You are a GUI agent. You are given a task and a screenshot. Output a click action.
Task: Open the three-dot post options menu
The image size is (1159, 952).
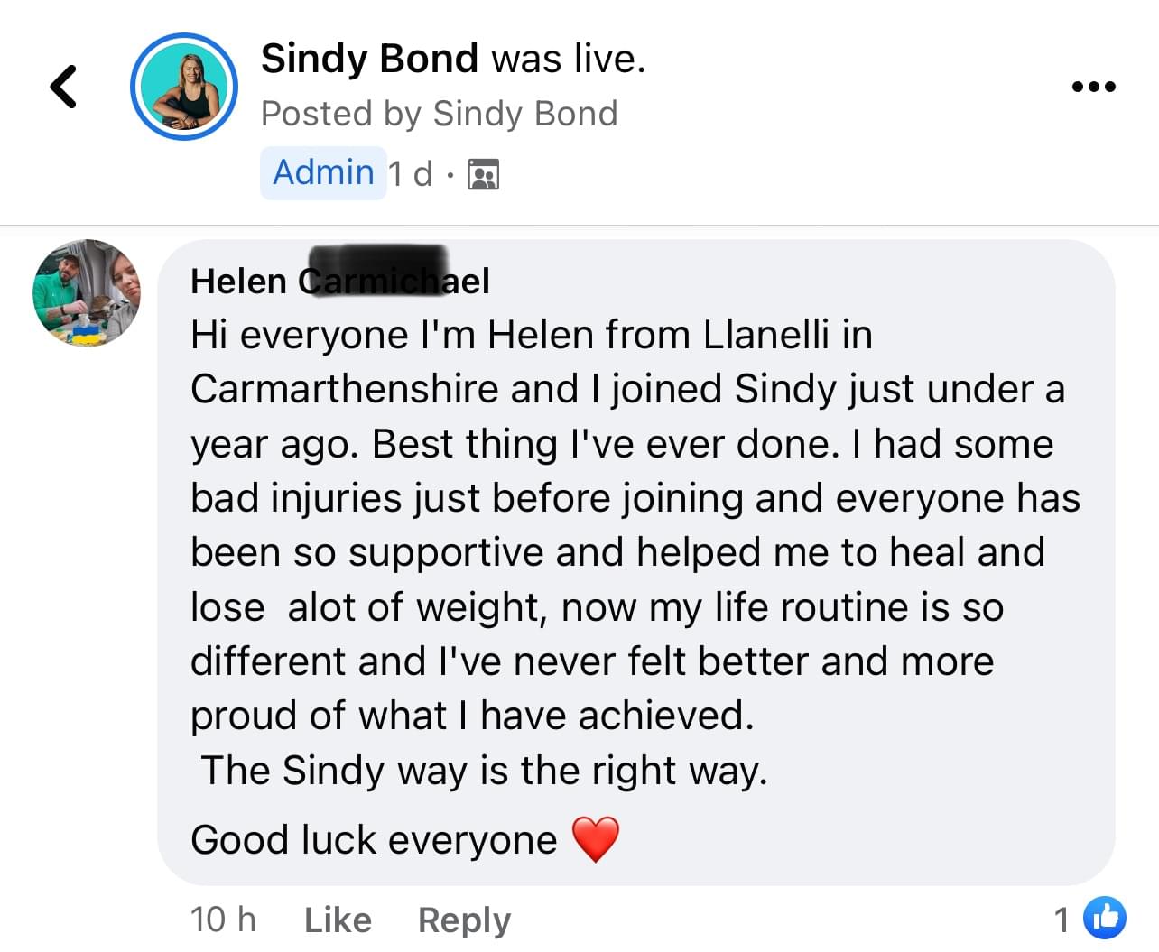(1093, 87)
